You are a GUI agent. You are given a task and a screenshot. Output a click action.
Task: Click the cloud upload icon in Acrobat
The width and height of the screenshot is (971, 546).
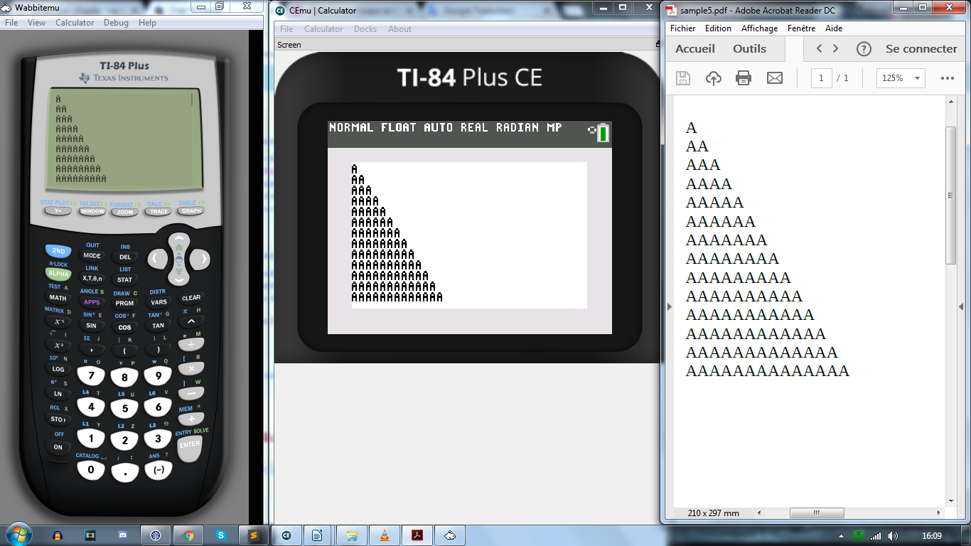pos(713,78)
